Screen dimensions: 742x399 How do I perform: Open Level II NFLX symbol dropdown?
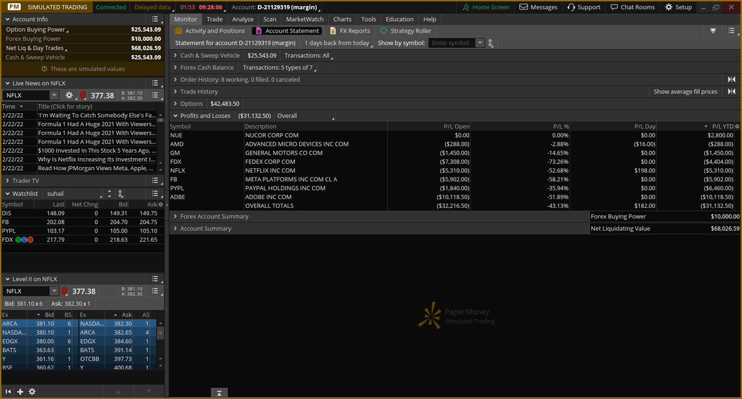[54, 291]
